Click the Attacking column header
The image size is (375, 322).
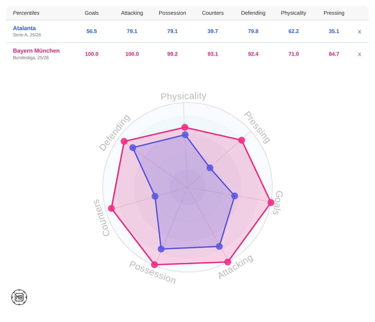pyautogui.click(x=132, y=13)
